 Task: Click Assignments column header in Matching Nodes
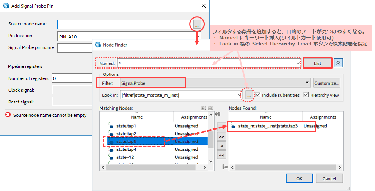[194, 117]
